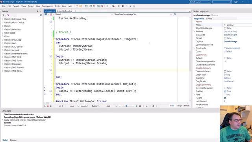This screenshot has width=252, height=142.
Task: Click the Height property value 25
Action: (x=225, y=98)
